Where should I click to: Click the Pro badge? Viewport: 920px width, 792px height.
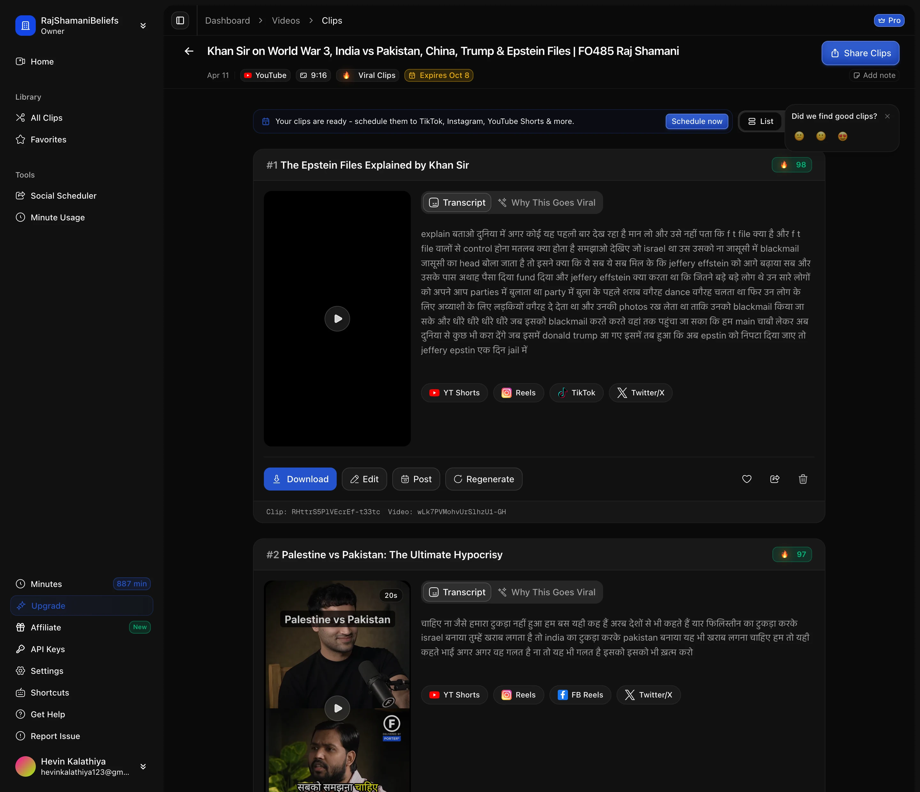[889, 20]
